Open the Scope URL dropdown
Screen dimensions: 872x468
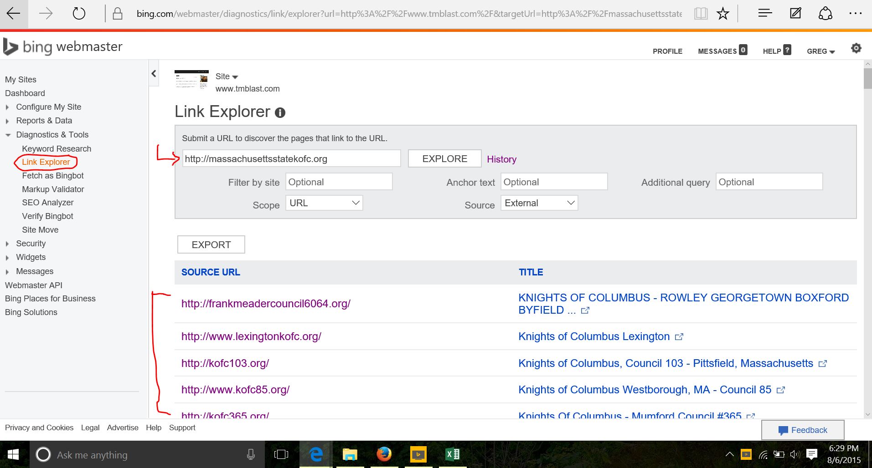[x=324, y=203]
